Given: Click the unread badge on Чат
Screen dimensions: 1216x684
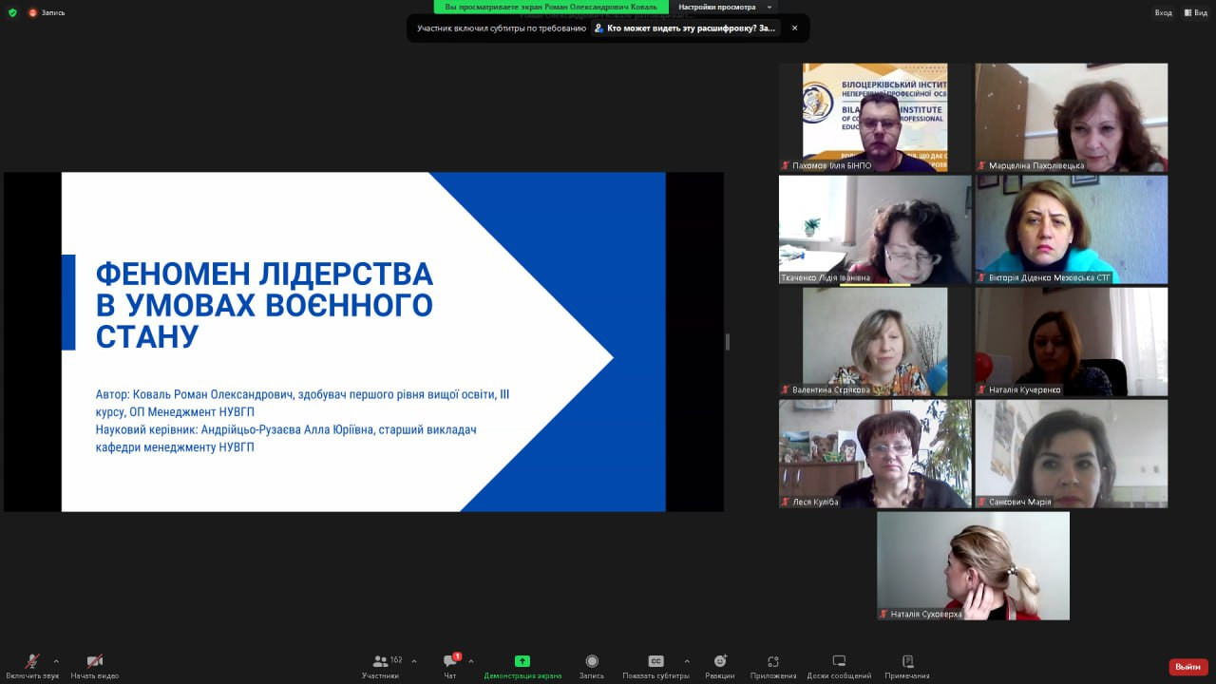Looking at the screenshot, I should [457, 656].
